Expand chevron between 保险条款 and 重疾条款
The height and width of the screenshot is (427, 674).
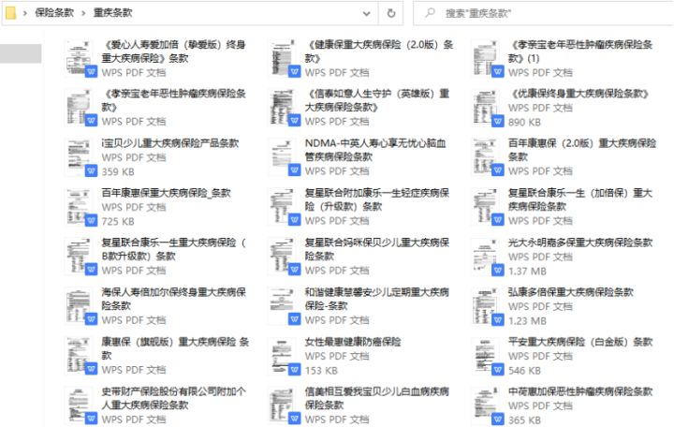tap(83, 13)
